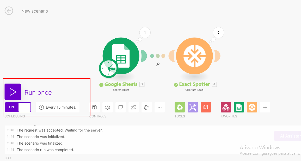The height and width of the screenshot is (161, 301).
Task: Click the back arrow next to New scenario
Action: [x=9, y=11]
